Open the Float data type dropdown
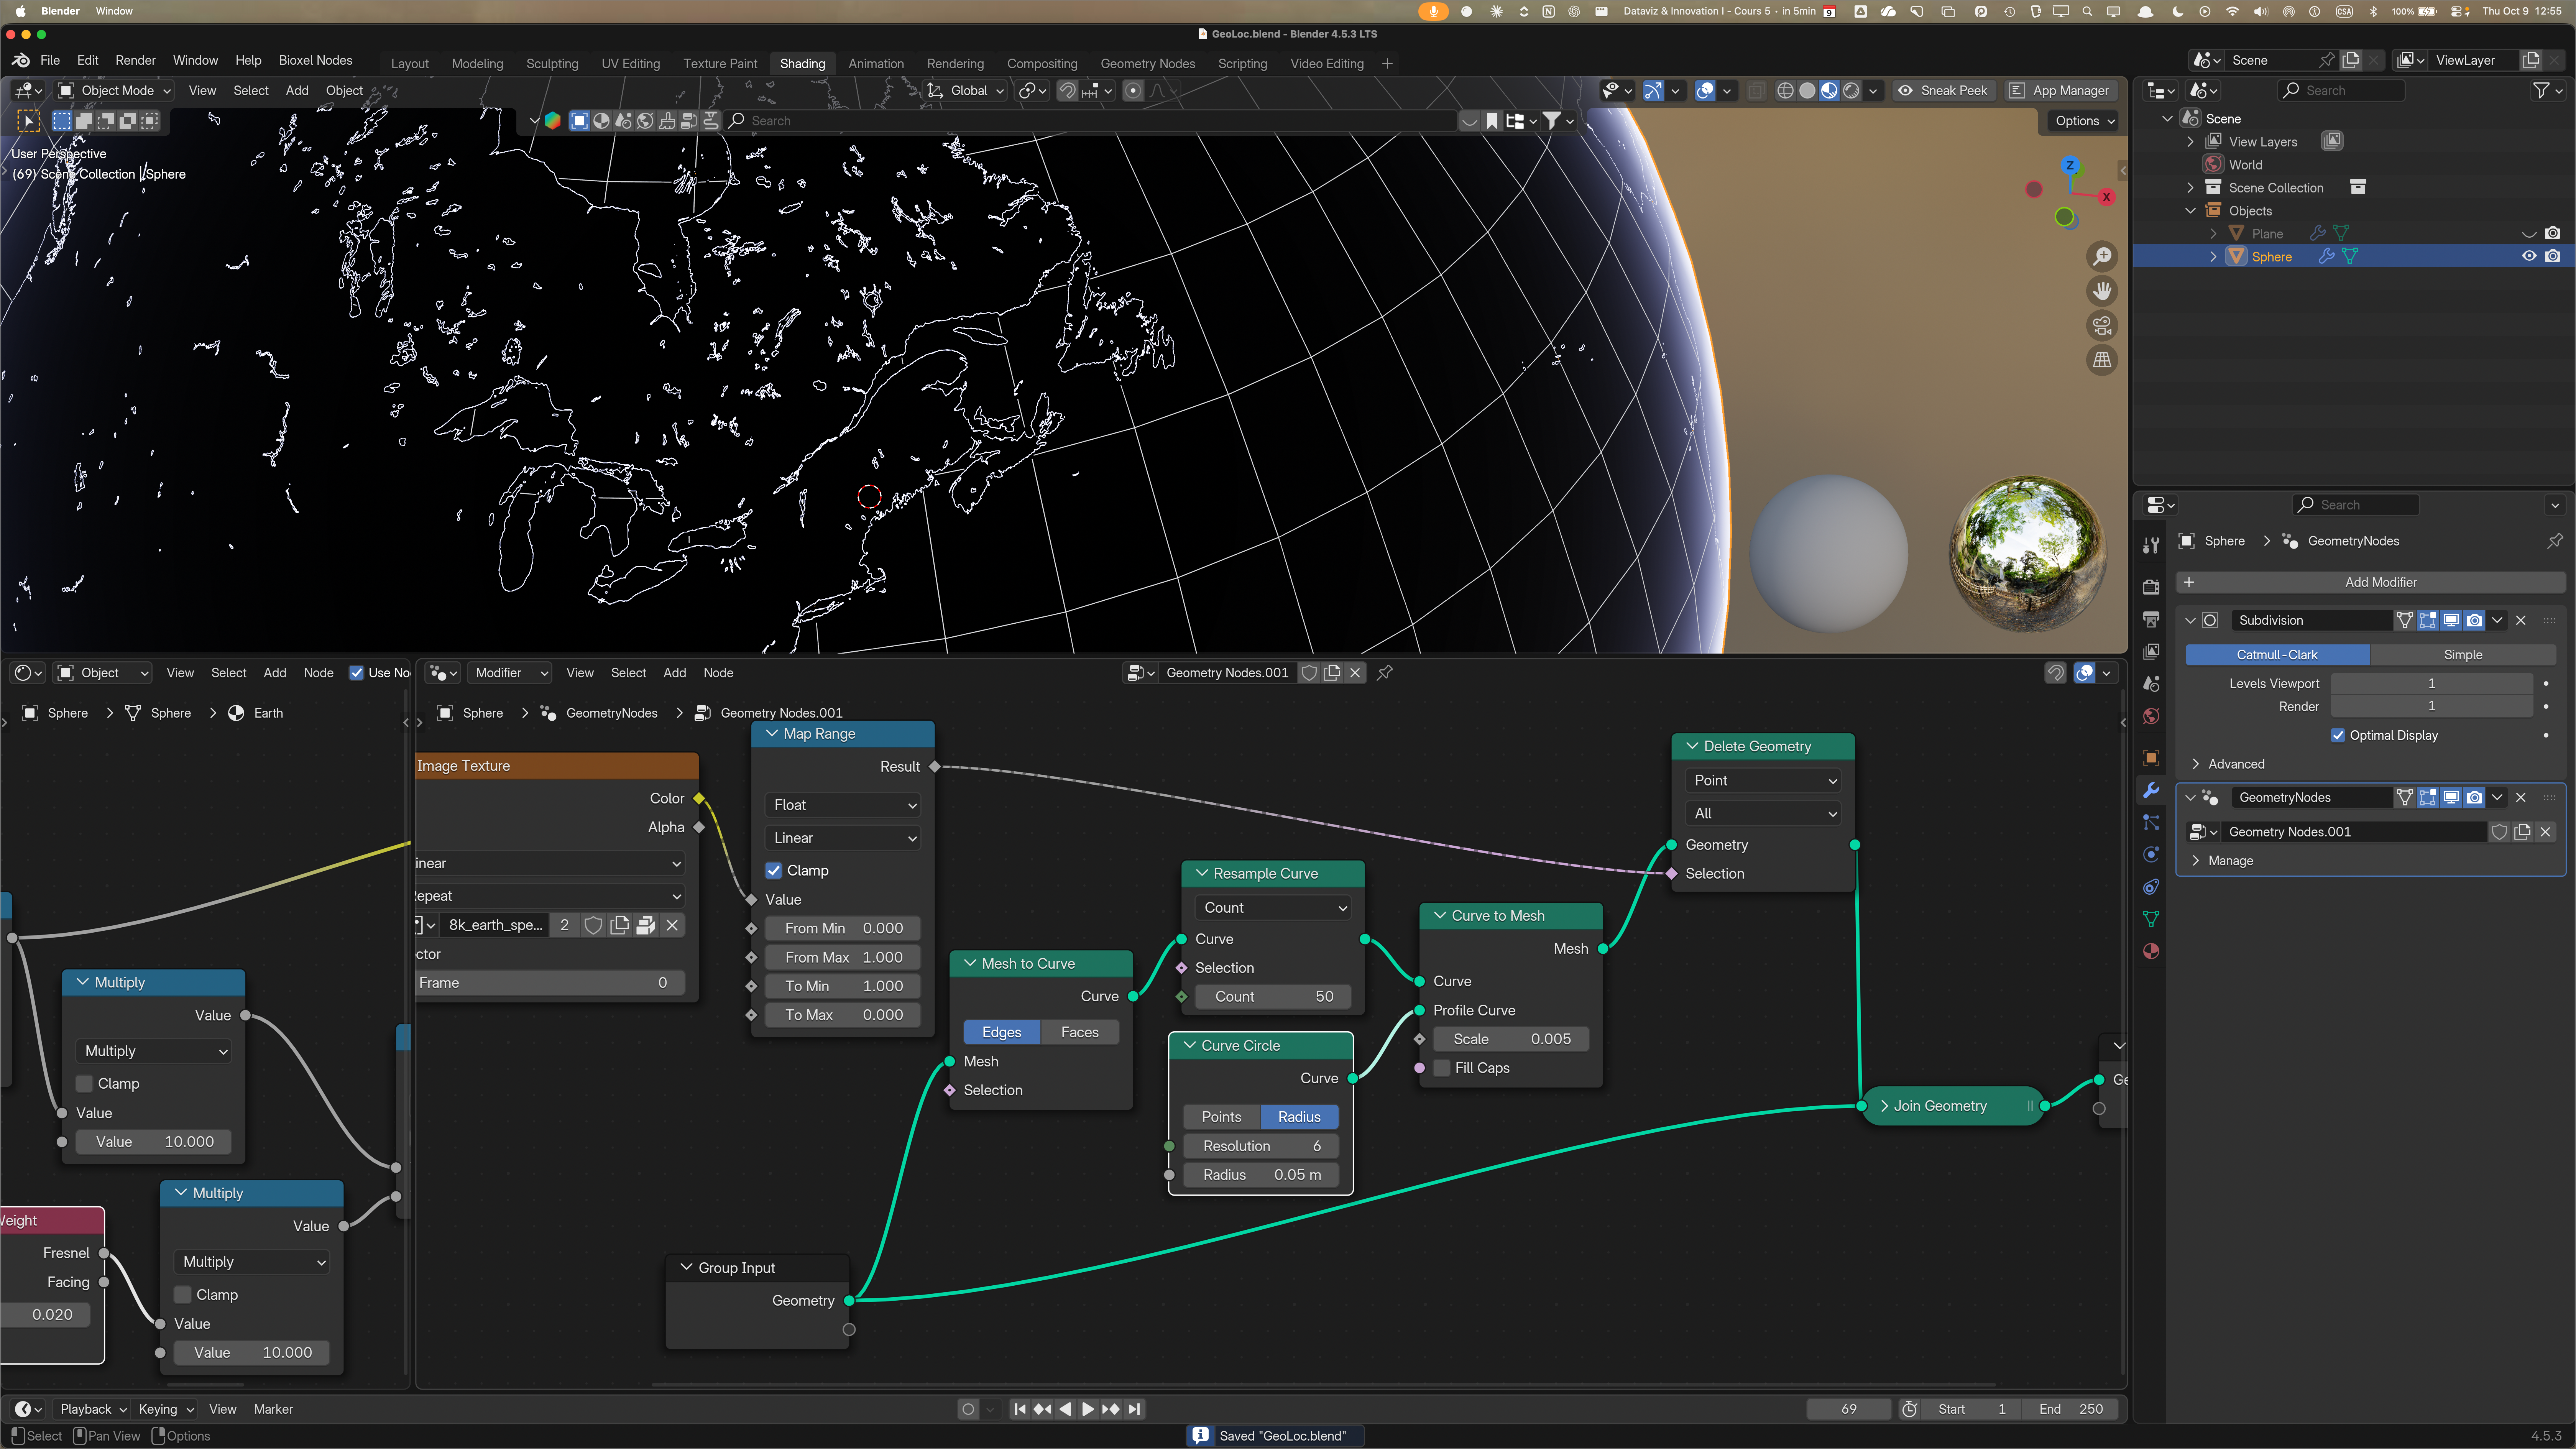Viewport: 2576px width, 1449px height. tap(843, 805)
